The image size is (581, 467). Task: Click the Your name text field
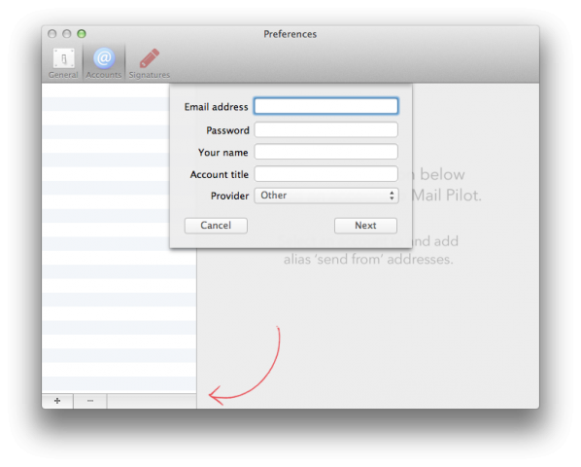click(326, 152)
